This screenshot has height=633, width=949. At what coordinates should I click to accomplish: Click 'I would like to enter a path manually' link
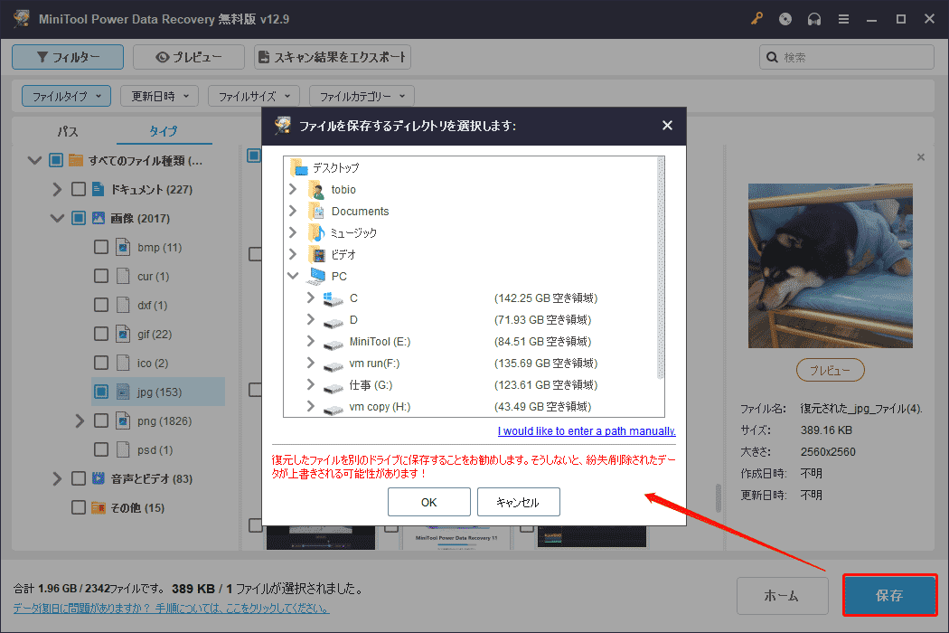[587, 430]
